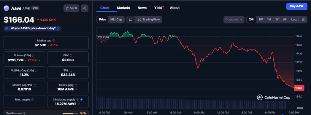
Task: Open the Compare dropdown
Action: click(x=234, y=20)
